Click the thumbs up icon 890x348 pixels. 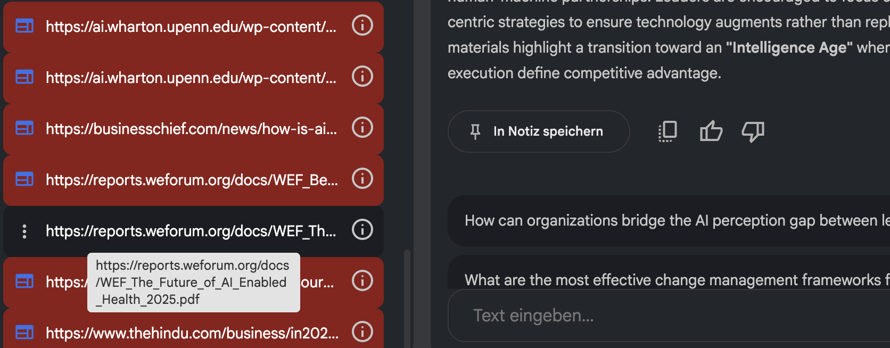(711, 131)
